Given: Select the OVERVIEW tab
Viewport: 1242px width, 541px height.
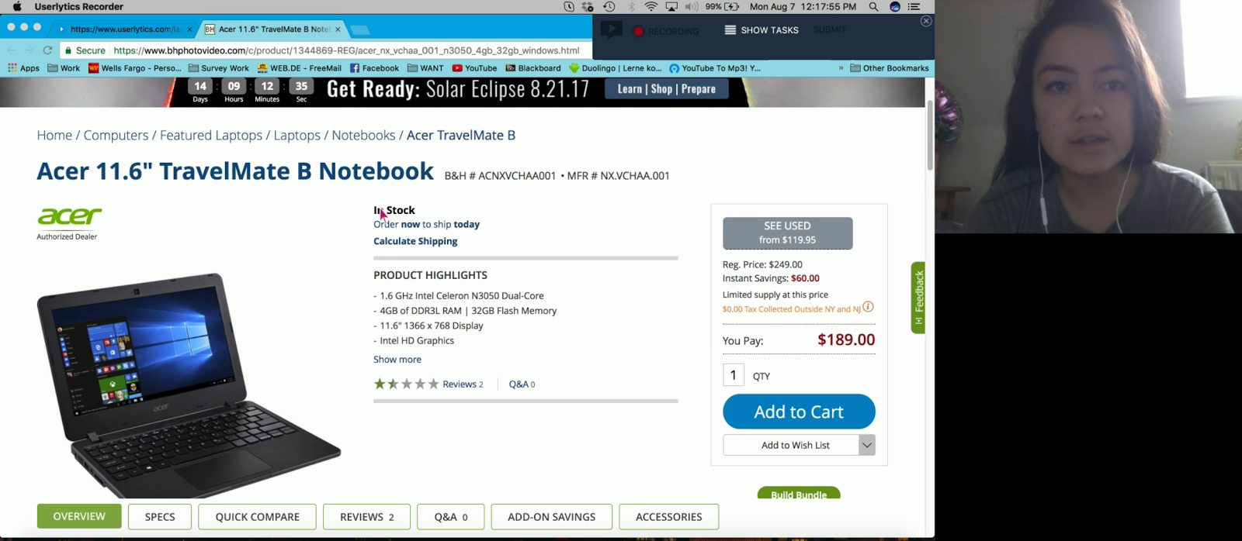Looking at the screenshot, I should [x=79, y=516].
